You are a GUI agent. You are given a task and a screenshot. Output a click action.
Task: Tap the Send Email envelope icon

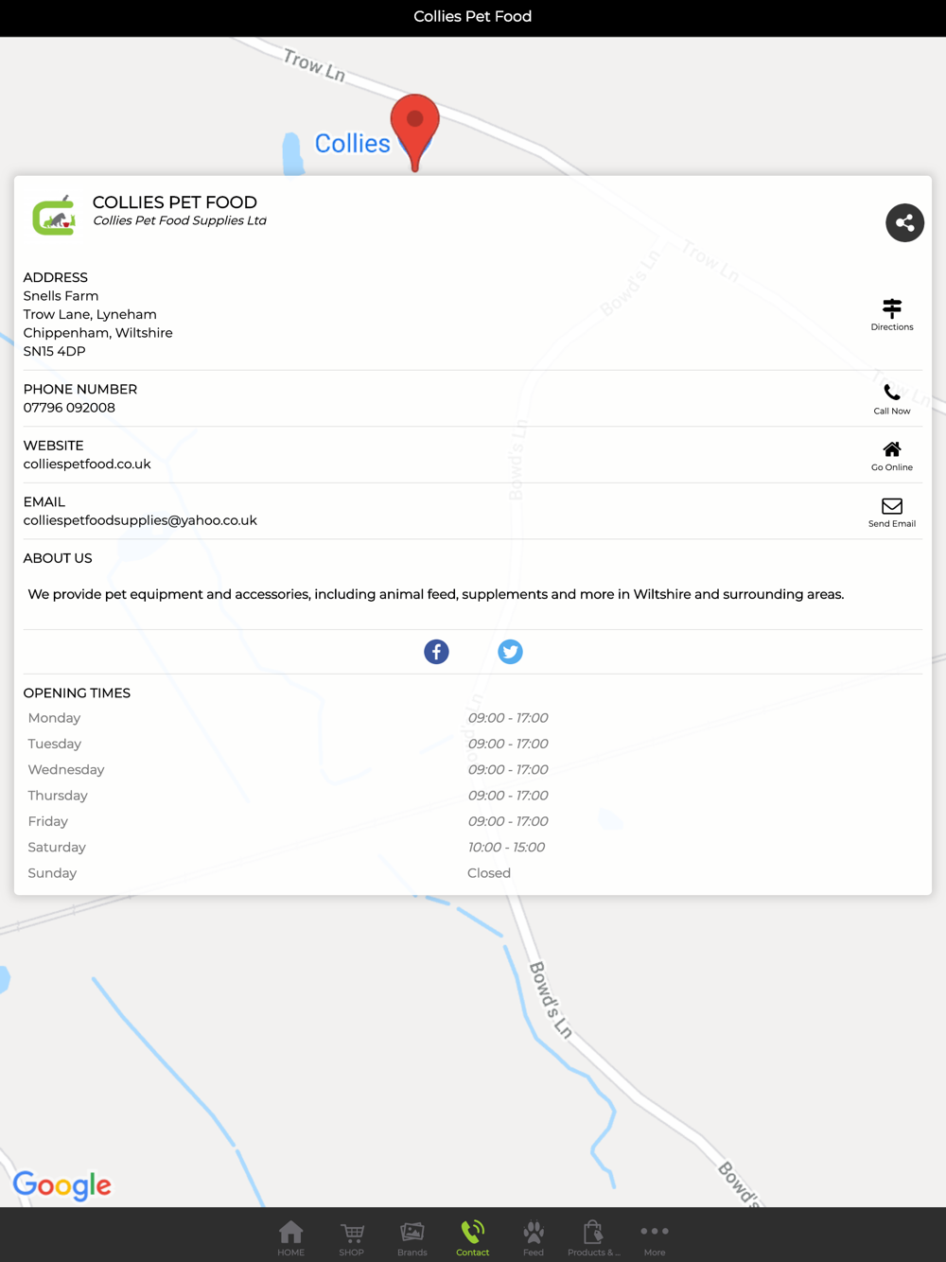click(892, 506)
